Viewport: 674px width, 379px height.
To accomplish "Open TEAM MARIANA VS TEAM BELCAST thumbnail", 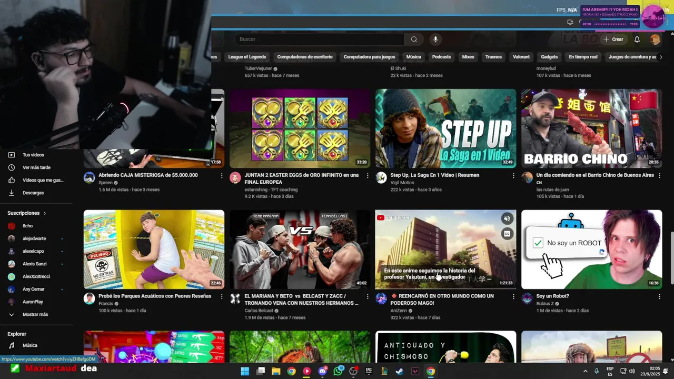I will (300, 250).
